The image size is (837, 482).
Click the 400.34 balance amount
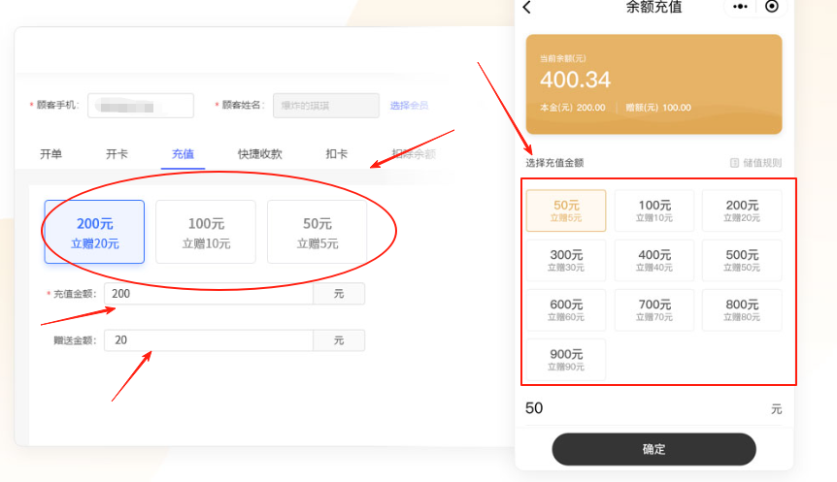575,80
